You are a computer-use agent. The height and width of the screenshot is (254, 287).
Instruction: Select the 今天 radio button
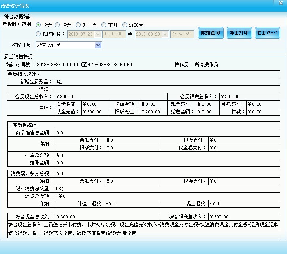click(x=38, y=25)
